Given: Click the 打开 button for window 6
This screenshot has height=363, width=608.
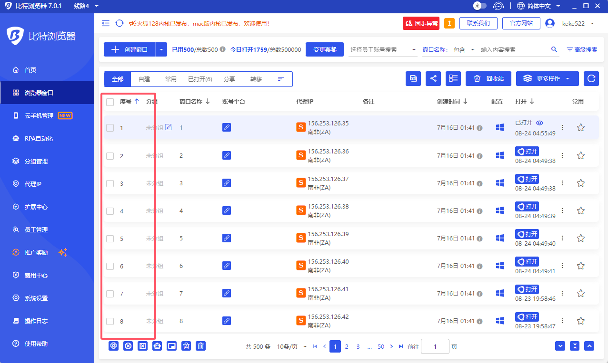Looking at the screenshot, I should tap(527, 262).
